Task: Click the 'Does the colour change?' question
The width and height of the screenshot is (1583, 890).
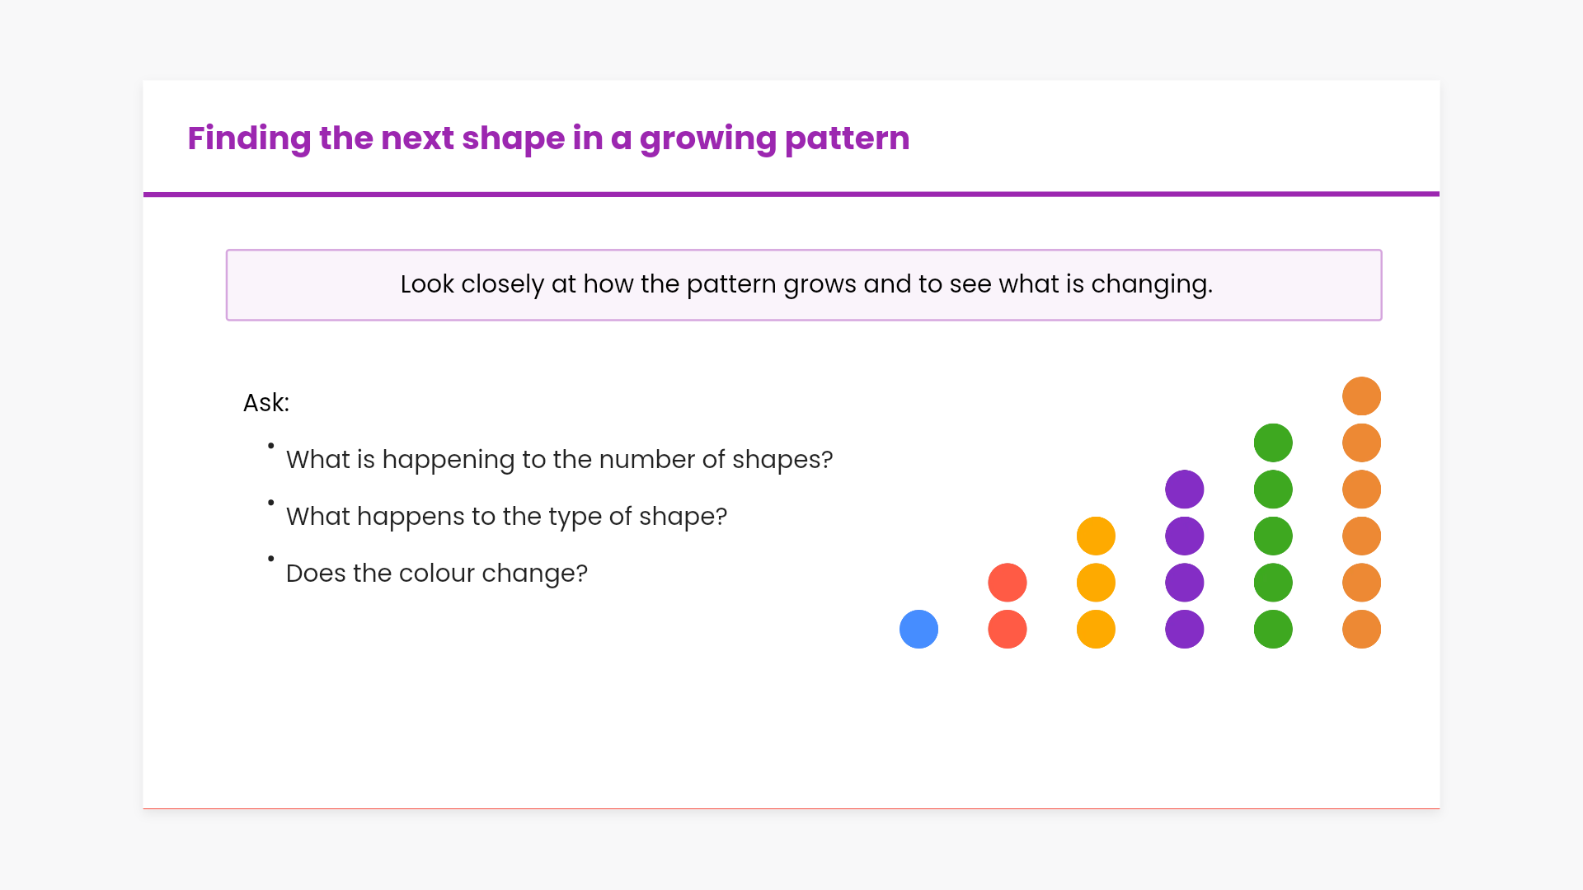Action: pyautogui.click(x=436, y=574)
